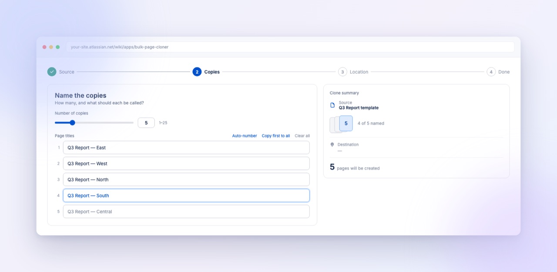Click the stacked pages thumbnail showing 5
Viewport: 557px width, 272px height.
(341, 124)
